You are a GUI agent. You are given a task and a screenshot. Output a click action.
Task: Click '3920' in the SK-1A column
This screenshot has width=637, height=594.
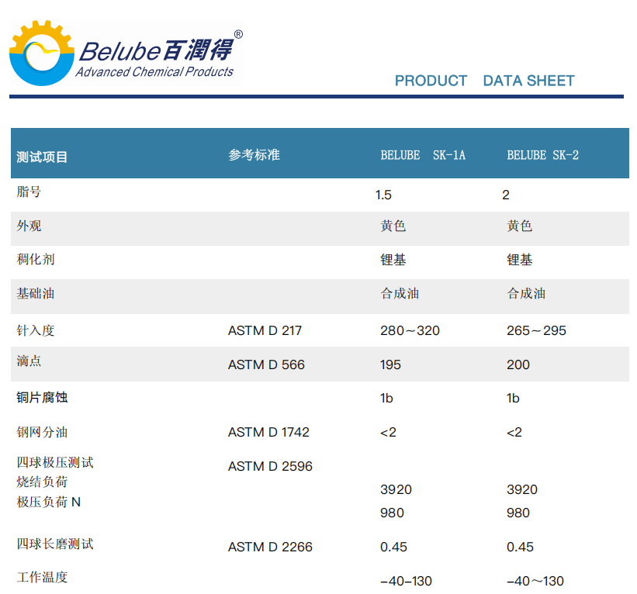point(396,489)
